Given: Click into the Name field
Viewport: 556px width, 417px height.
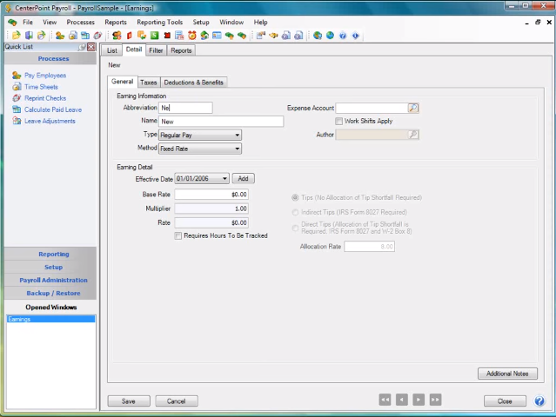Looking at the screenshot, I should tap(221, 122).
